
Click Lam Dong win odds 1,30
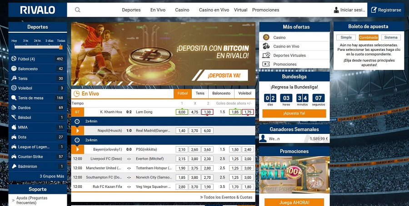tap(207, 112)
